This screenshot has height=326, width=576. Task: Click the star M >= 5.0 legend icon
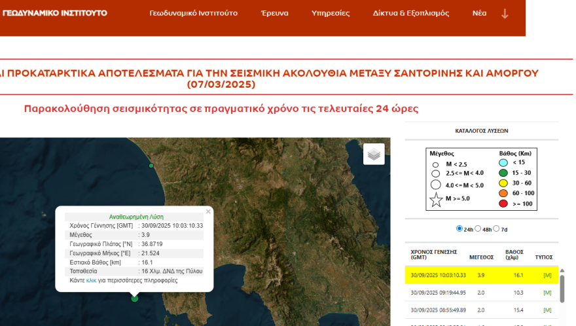coord(436,200)
